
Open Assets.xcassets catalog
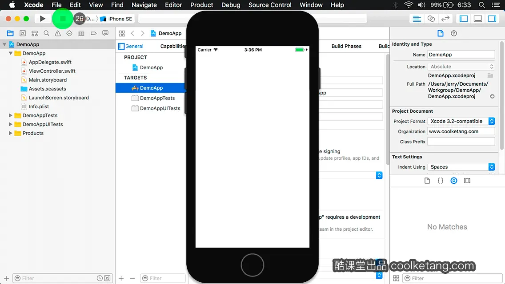[x=47, y=89]
